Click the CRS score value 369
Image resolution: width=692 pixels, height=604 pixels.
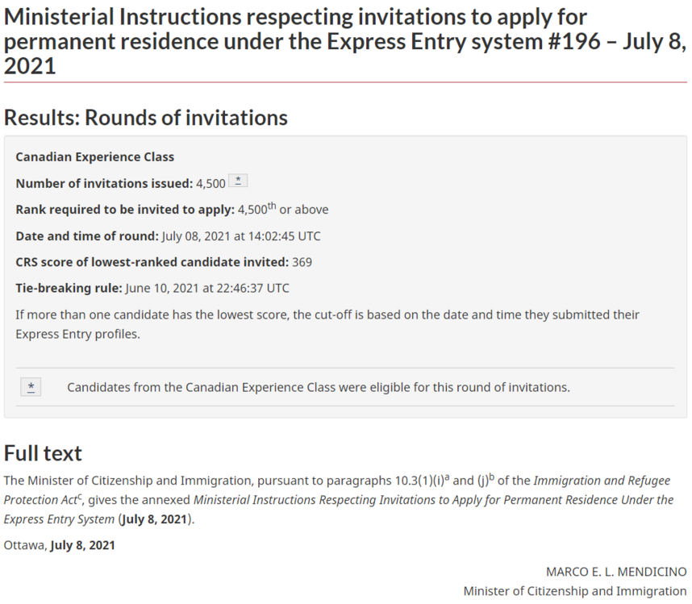point(302,262)
